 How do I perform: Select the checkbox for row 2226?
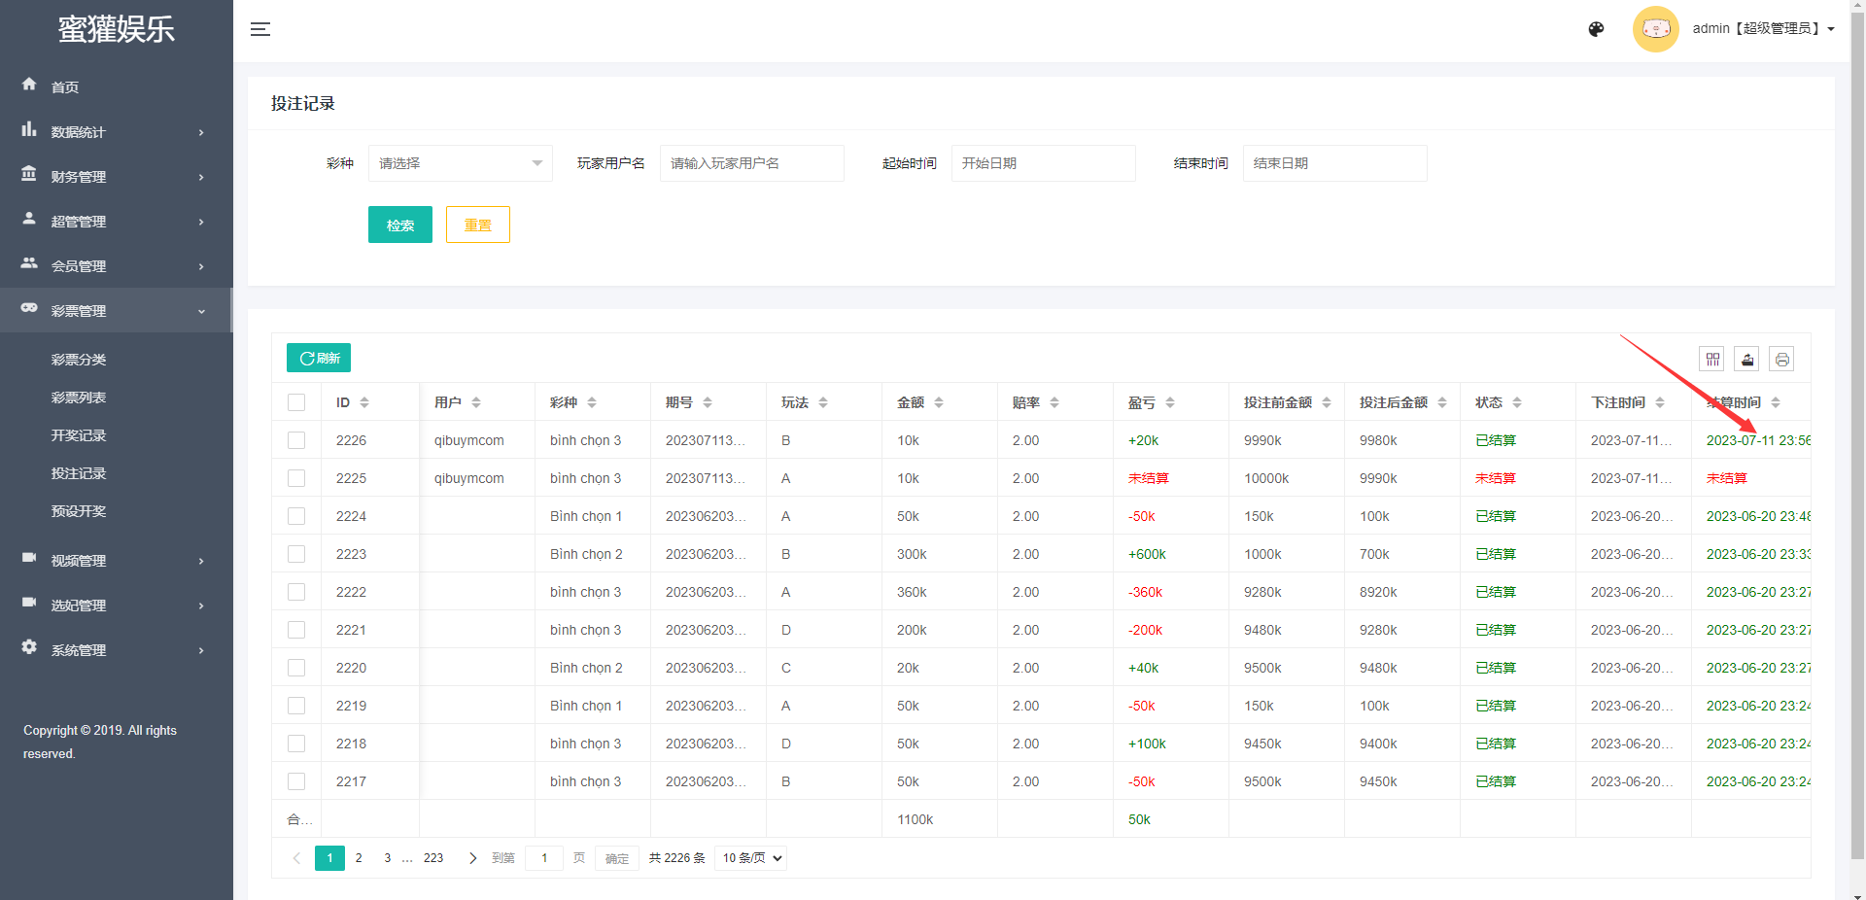tap(296, 440)
